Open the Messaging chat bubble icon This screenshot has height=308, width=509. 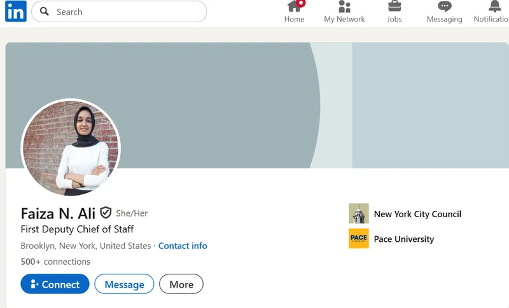[444, 6]
